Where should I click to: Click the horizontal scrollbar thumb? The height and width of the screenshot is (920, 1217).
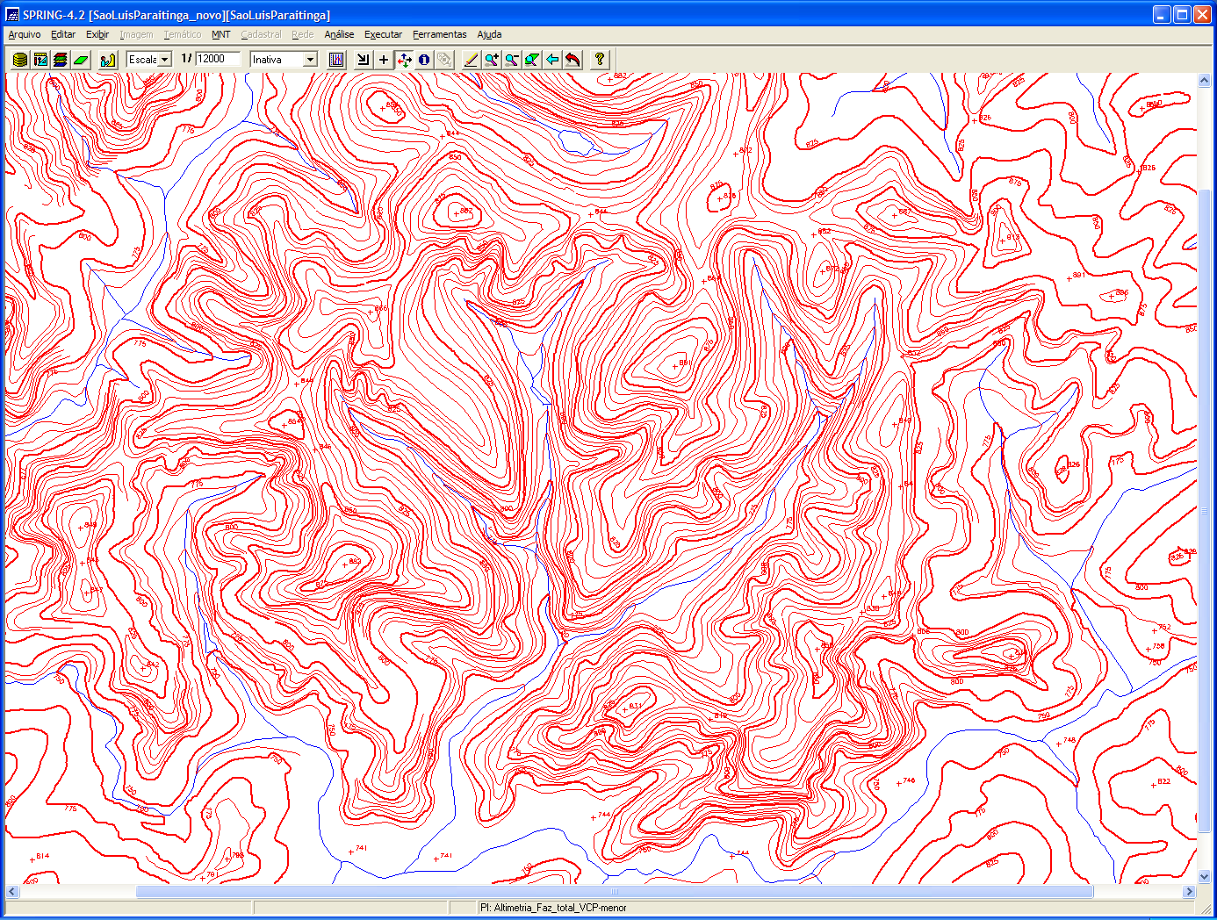click(x=615, y=891)
